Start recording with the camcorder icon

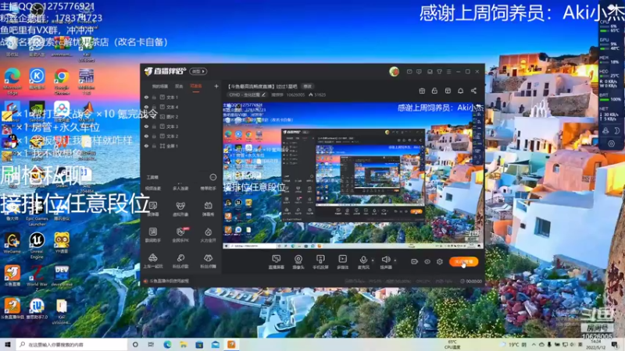415,261
